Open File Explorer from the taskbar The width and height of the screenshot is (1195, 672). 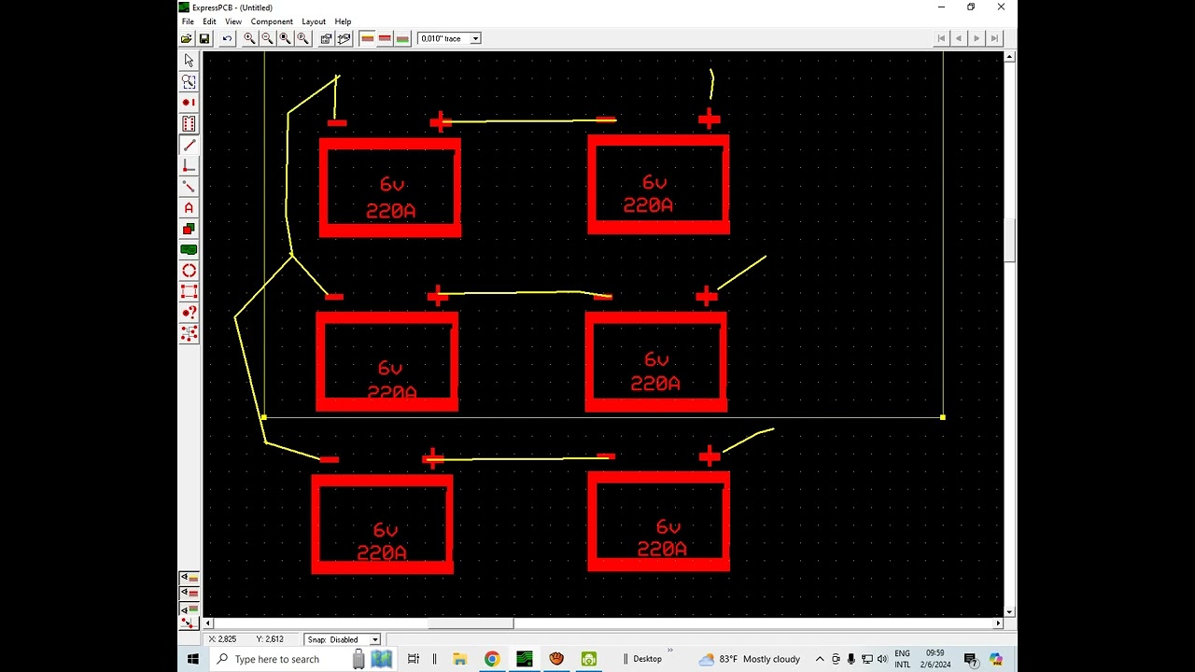pos(459,659)
